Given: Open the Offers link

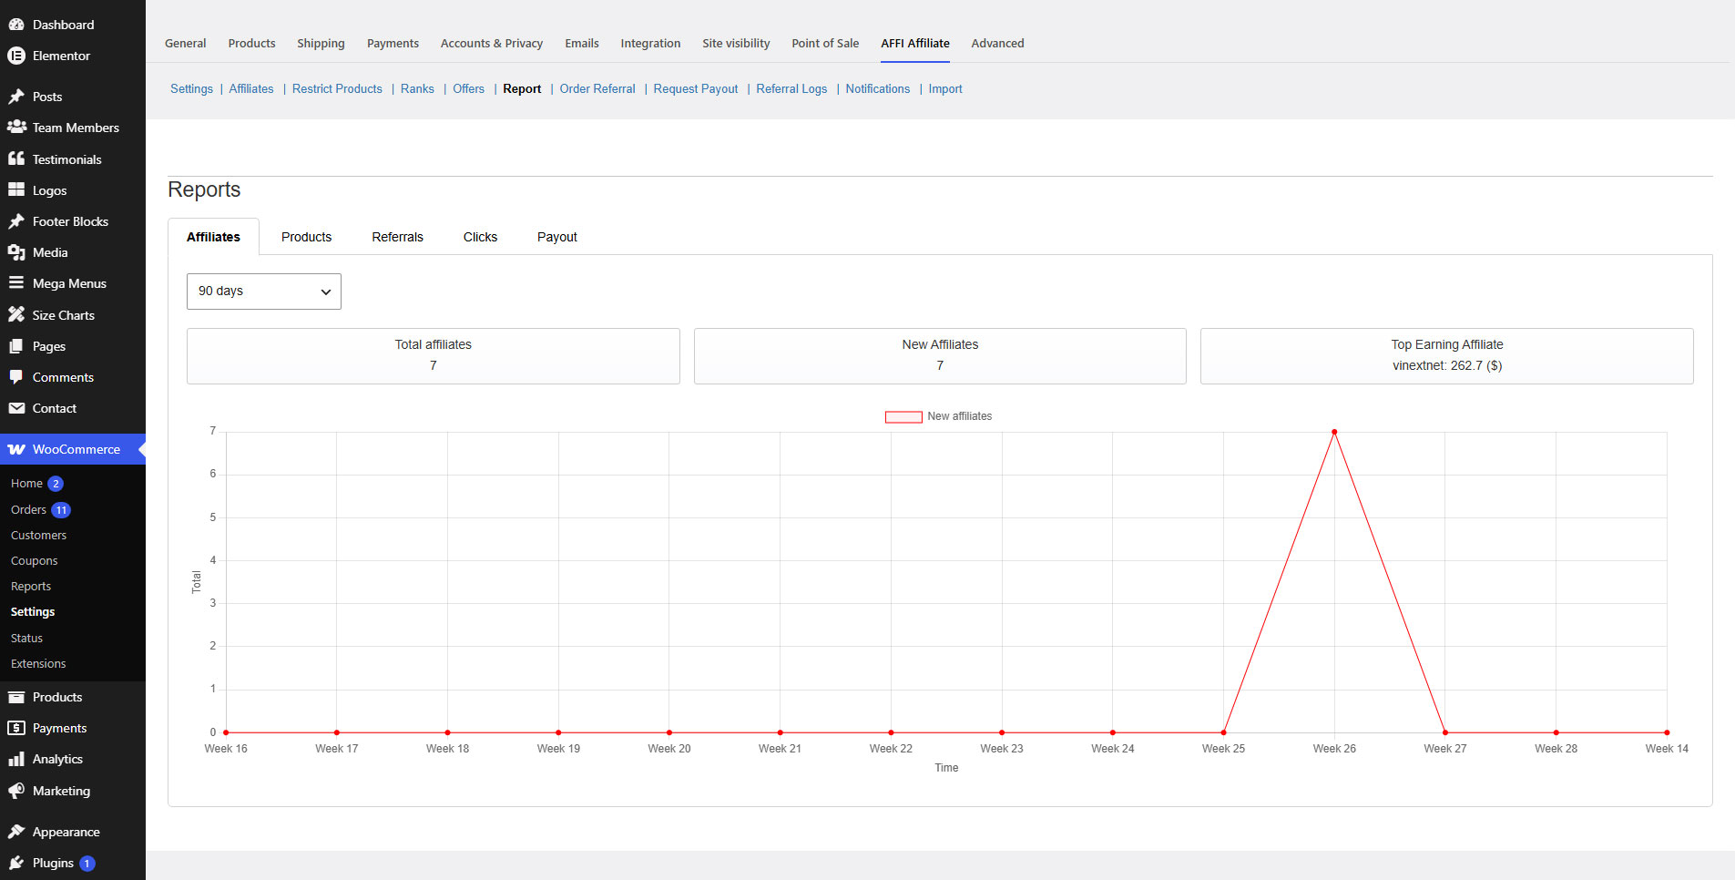Looking at the screenshot, I should coord(468,88).
